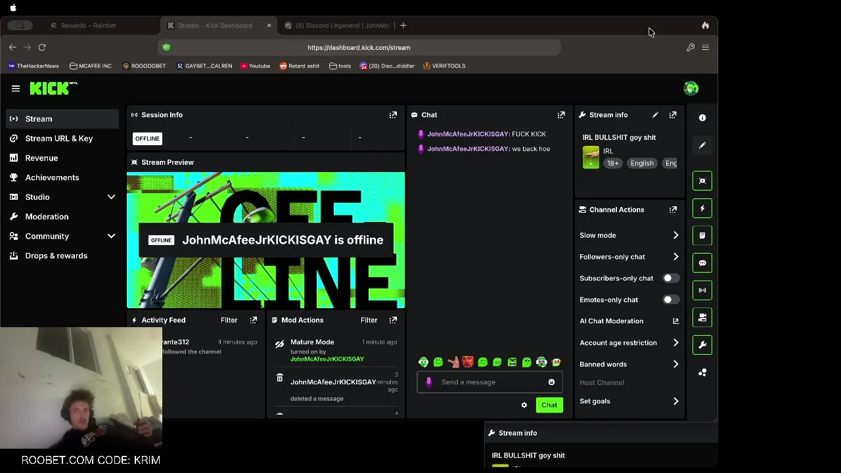Click the pencil edit icon in right sidebar
This screenshot has height=473, width=841.
pyautogui.click(x=702, y=145)
